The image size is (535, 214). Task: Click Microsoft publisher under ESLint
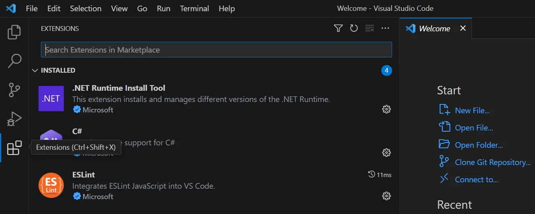98,196
